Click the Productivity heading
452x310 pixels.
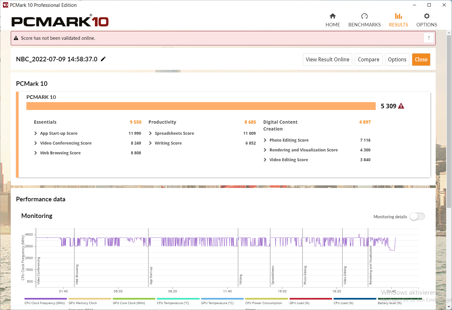pyautogui.click(x=162, y=122)
